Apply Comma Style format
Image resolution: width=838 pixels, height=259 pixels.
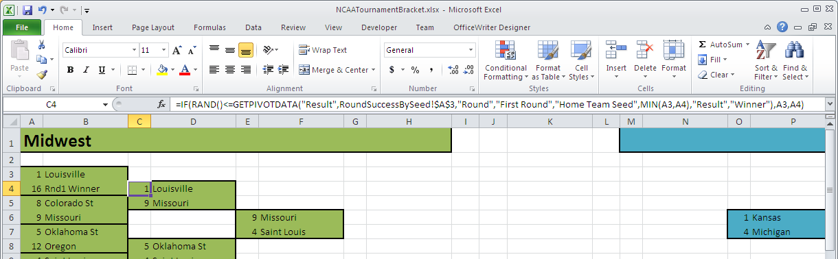pos(431,69)
